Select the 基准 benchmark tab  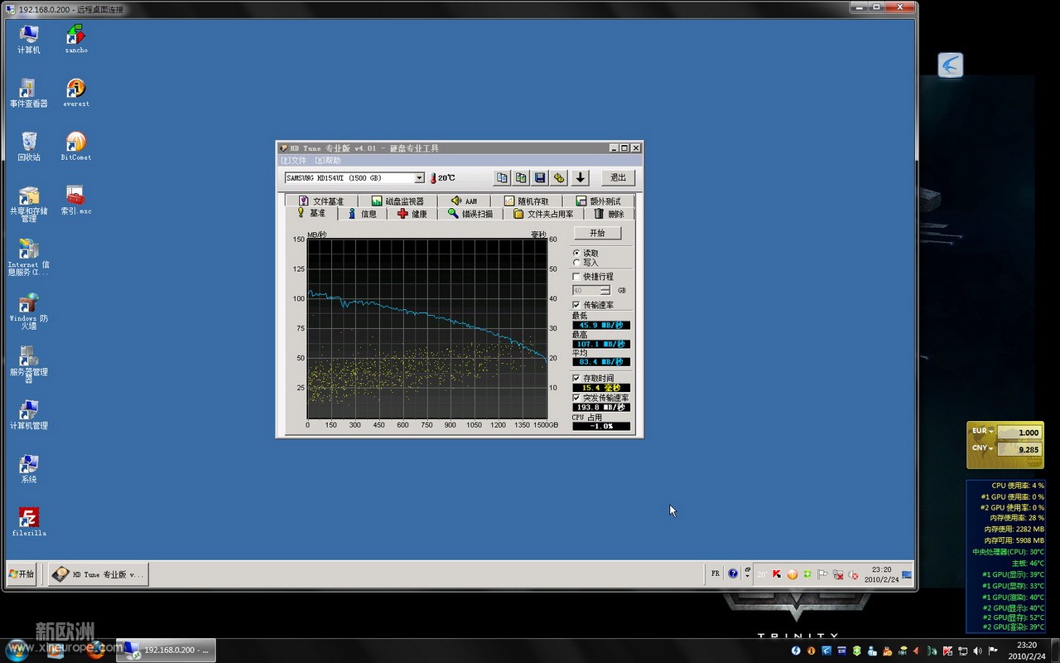click(311, 213)
